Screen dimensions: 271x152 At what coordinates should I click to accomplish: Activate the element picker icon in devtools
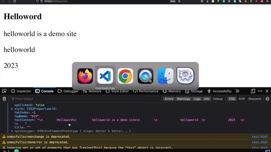tap(4, 91)
